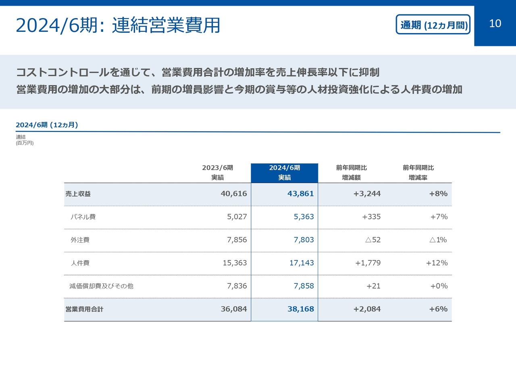Select the value 7,803
Image resolution: width=516 pixels, height=387 pixels.
point(304,240)
